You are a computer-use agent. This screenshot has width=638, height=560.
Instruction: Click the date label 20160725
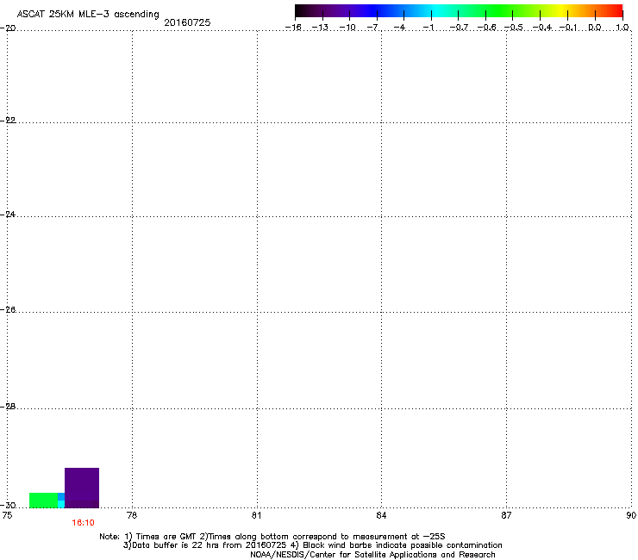pyautogui.click(x=187, y=22)
